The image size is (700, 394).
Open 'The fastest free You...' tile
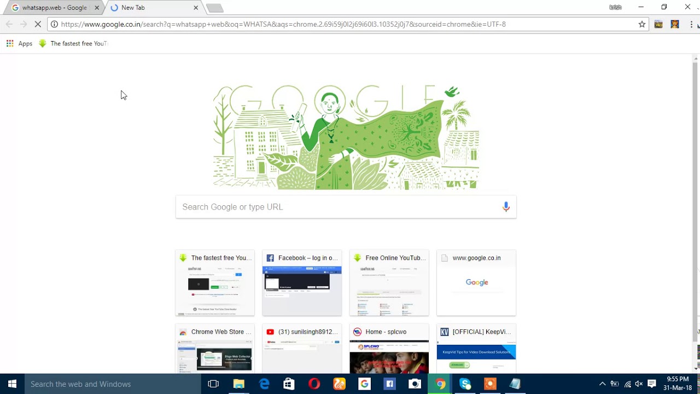[x=215, y=283]
